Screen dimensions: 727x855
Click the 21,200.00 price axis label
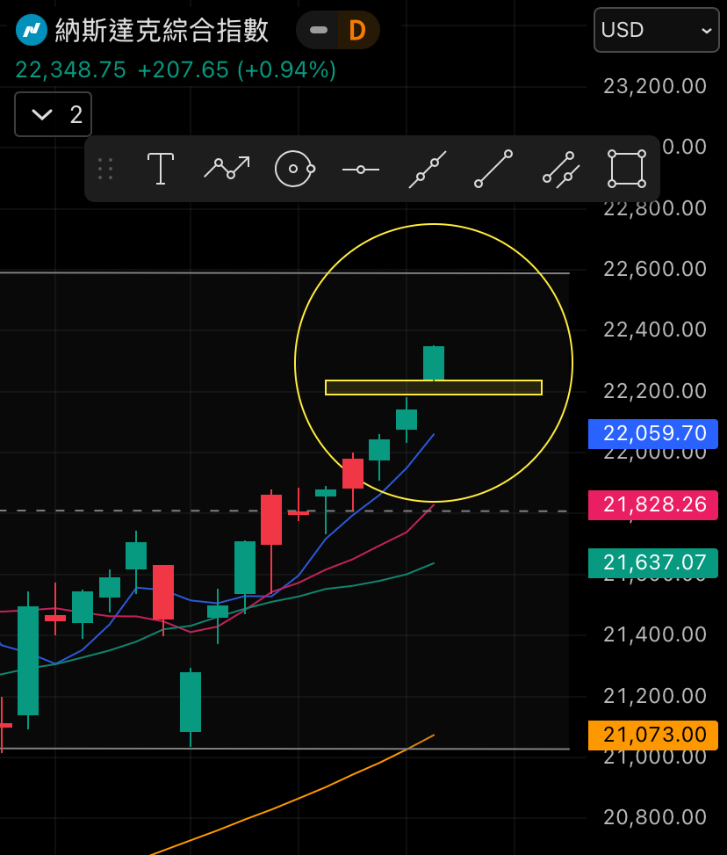(655, 696)
